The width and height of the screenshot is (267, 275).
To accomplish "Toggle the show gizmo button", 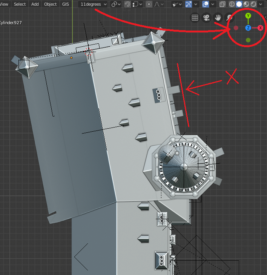I will [x=189, y=4].
